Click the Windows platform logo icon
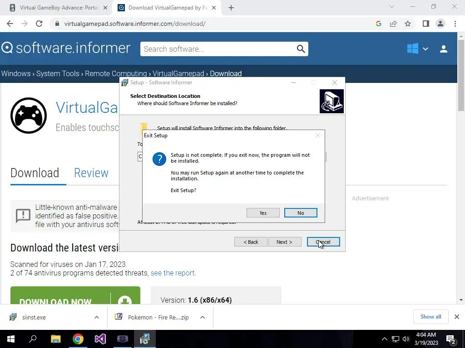This screenshot has width=465, height=348. pyautogui.click(x=412, y=48)
